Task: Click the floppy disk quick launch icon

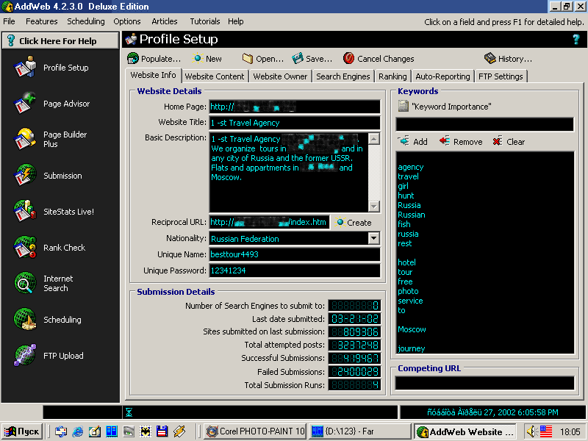Action: pos(162,431)
